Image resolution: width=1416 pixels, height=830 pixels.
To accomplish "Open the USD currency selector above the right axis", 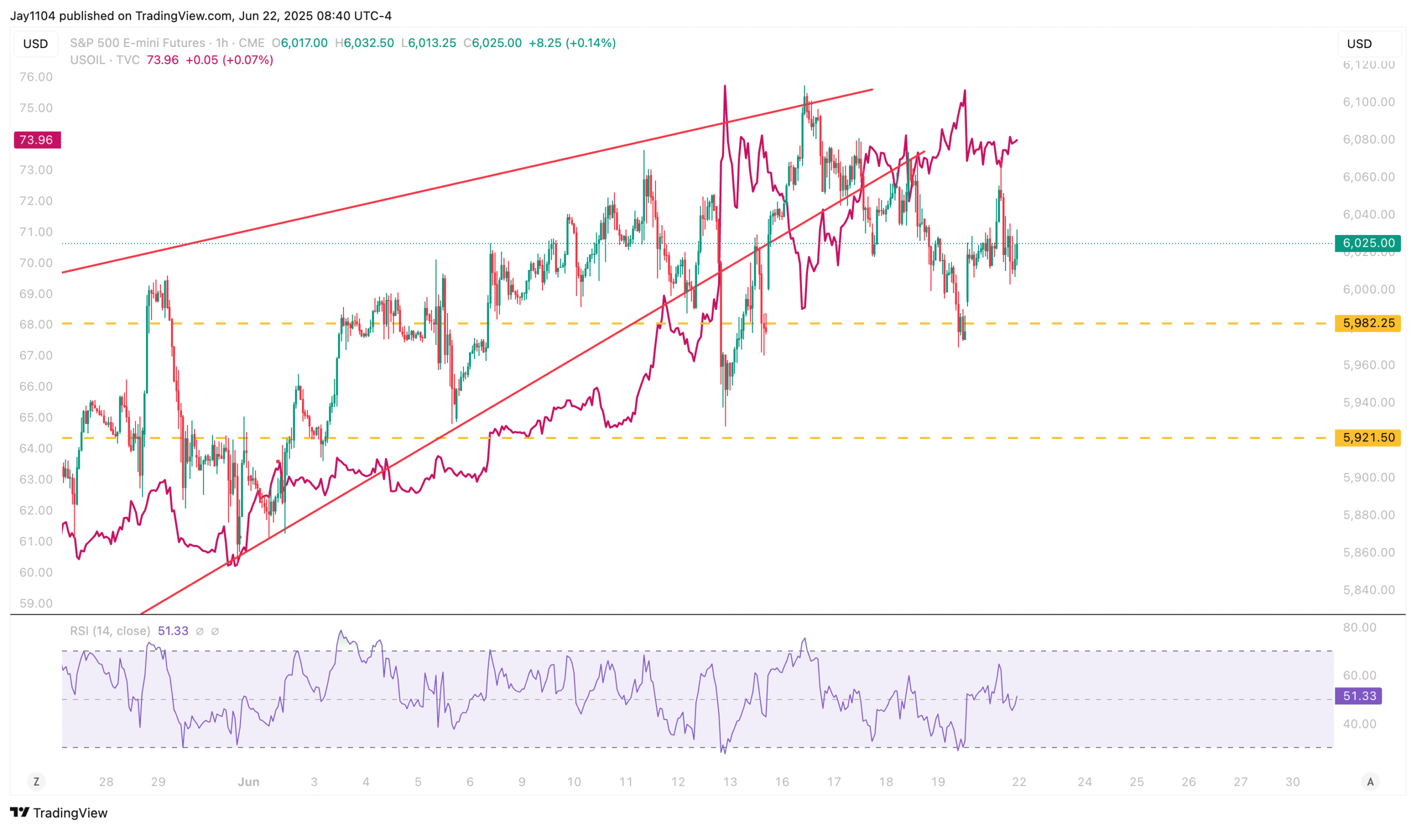I will click(1369, 44).
